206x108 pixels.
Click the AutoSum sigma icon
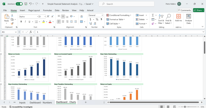[x=153, y=16]
